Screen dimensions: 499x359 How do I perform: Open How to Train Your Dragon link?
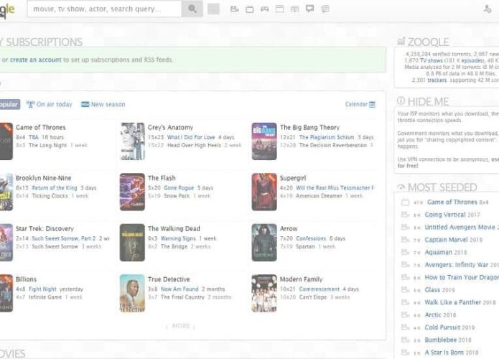pos(462,277)
